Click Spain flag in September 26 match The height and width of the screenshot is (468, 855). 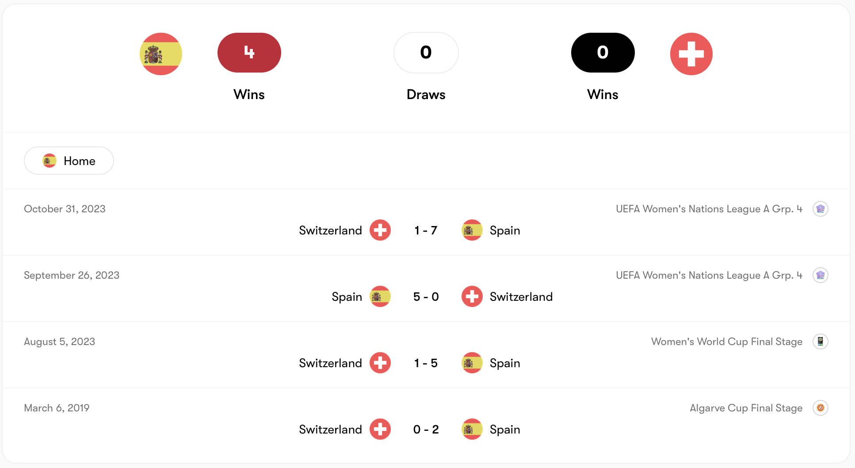coord(380,296)
